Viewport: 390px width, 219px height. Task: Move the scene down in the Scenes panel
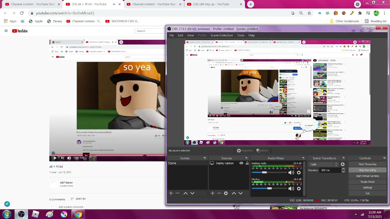click(192, 193)
